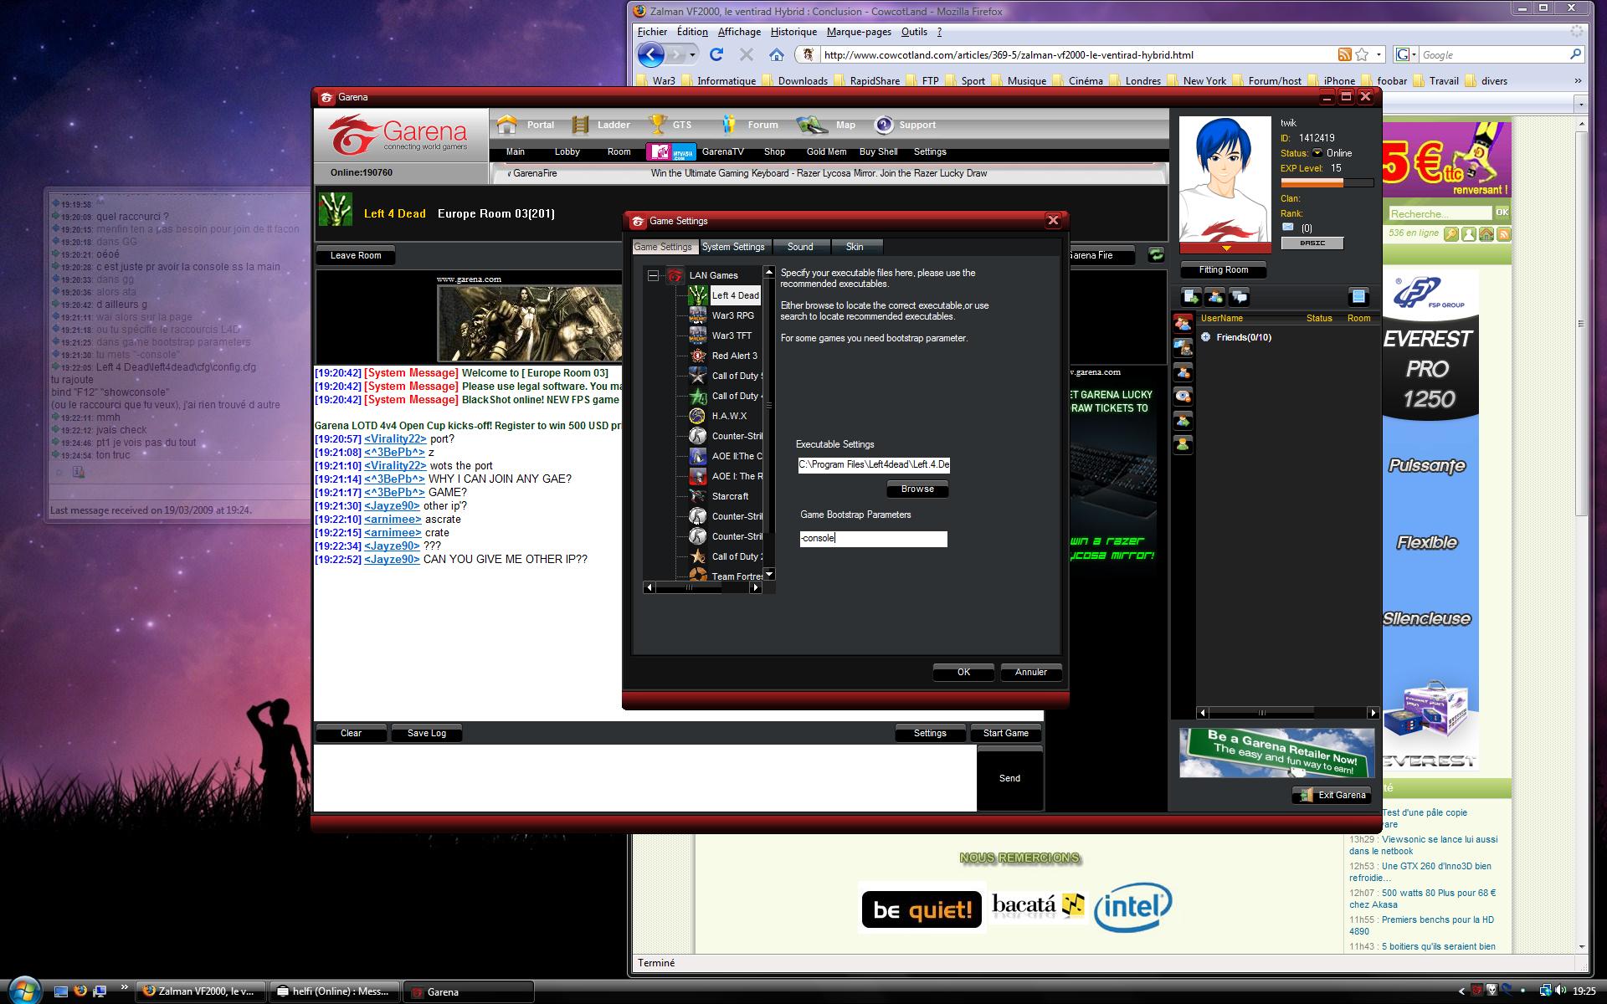
Task: Open the GarenaTV menu item
Action: [722, 151]
